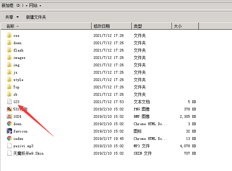Image resolution: width=232 pixels, height=171 pixels.
Task: Click the Chrome icon for index
Action: (x=9, y=138)
